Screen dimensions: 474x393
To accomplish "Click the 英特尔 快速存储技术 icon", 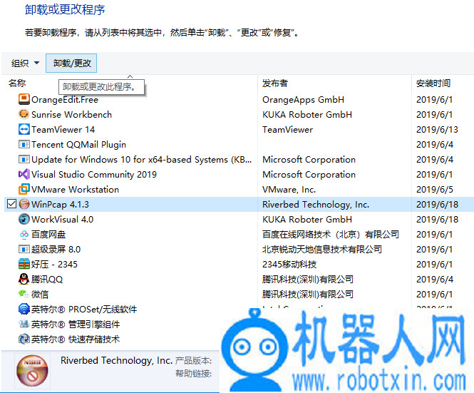I will click(24, 339).
